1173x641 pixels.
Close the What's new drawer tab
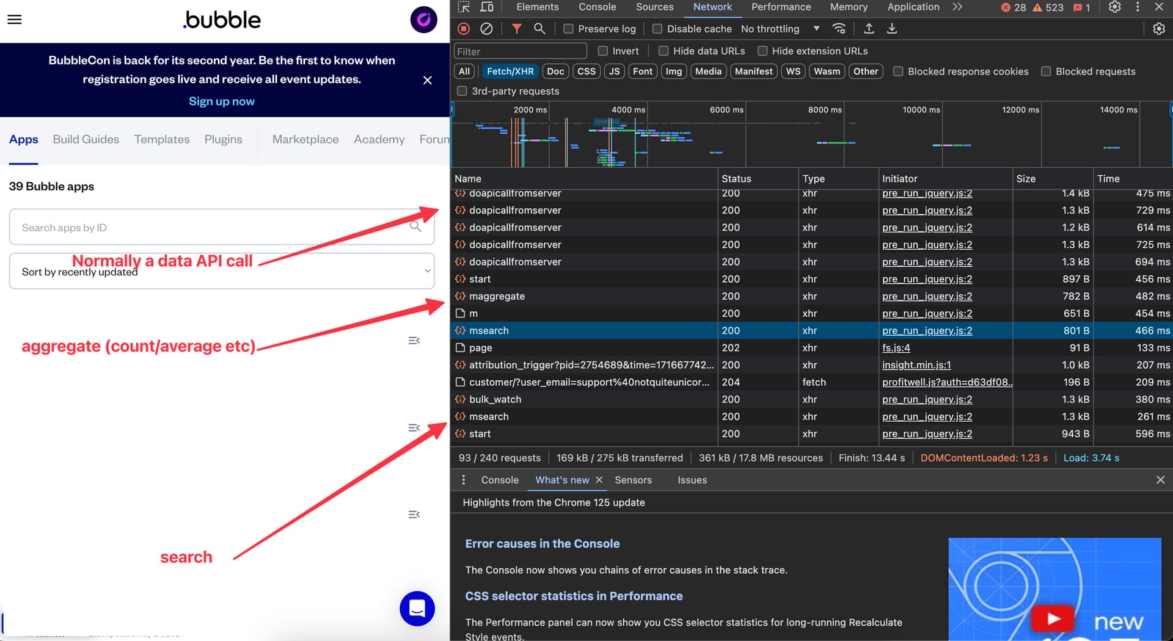tap(599, 480)
